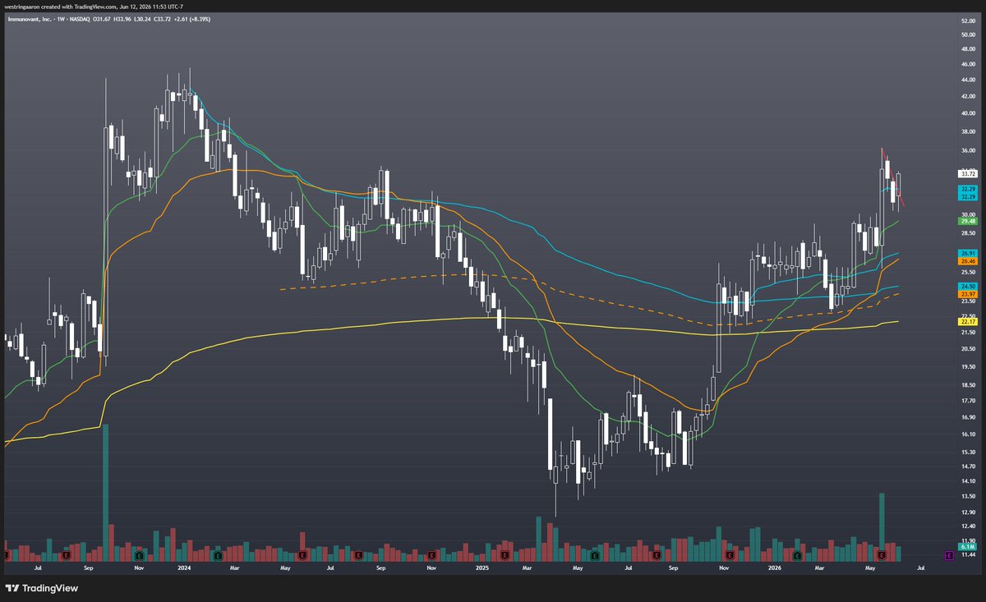Click the purple upcoming earnings marker near Jul 2026
Image resolution: width=986 pixels, height=602 pixels.
[x=949, y=556]
